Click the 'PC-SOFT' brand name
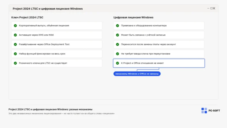This screenshot has height=128, width=227. tap(214, 111)
